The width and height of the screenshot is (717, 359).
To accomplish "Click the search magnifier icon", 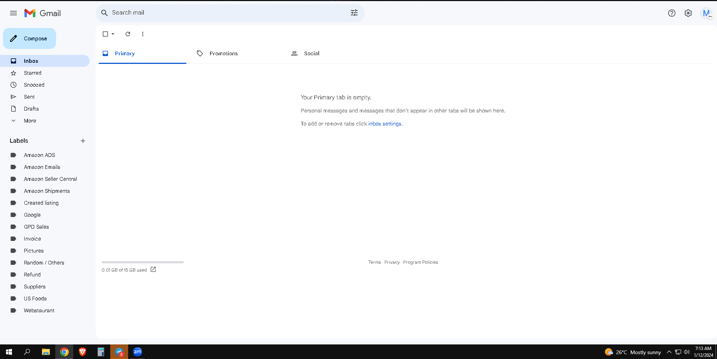I will [105, 13].
